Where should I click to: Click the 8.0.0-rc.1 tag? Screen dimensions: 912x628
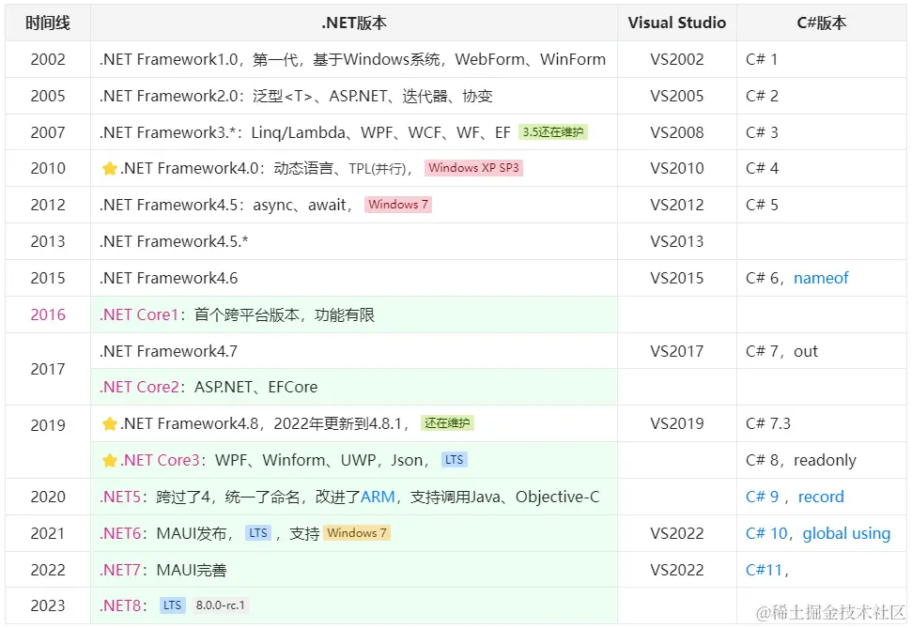point(220,605)
